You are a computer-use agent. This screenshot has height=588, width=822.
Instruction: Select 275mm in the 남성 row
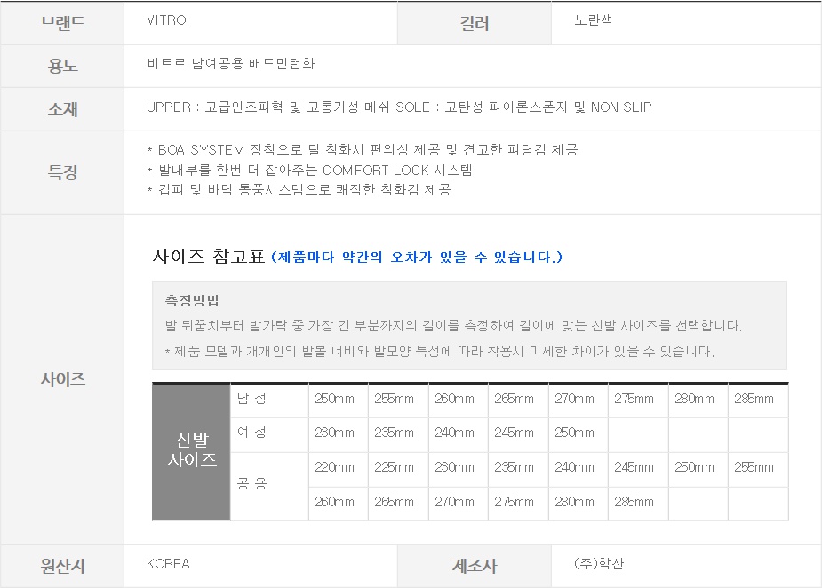[634, 399]
